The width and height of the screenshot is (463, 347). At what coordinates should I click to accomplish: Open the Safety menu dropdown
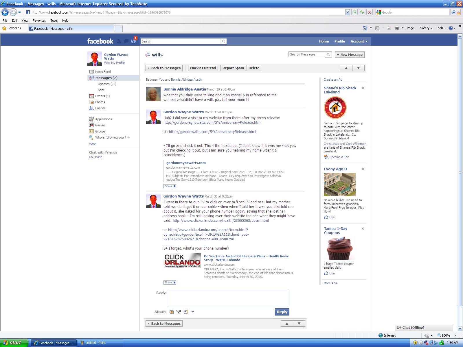point(426,28)
